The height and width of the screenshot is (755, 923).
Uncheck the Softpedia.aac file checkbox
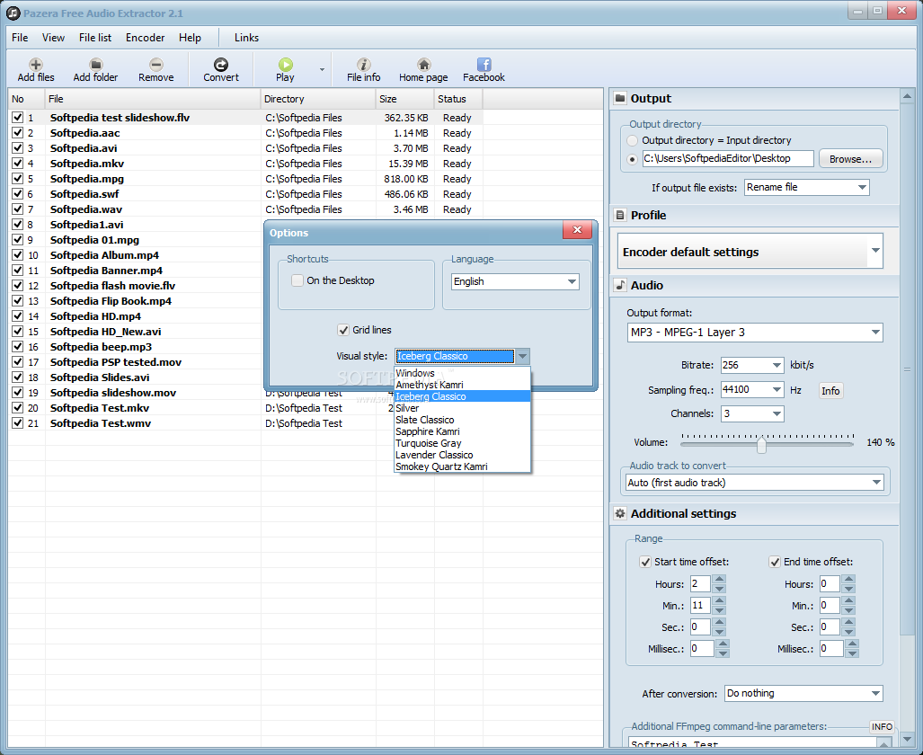(18, 132)
